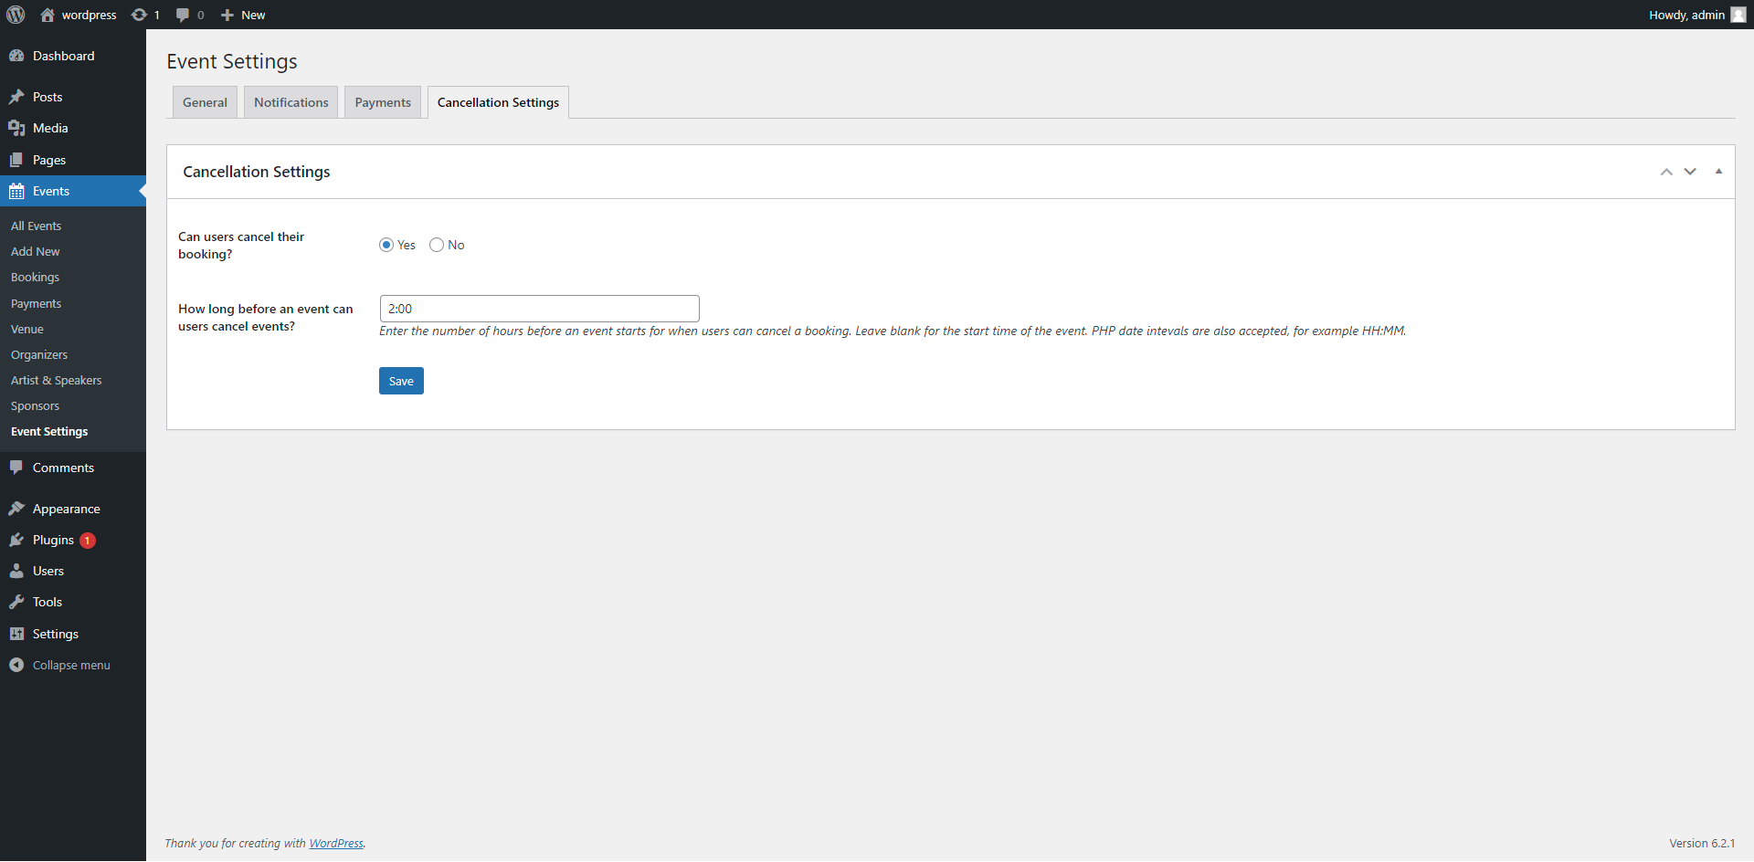Click the Users person icon
The width and height of the screenshot is (1754, 862).
pos(16,571)
